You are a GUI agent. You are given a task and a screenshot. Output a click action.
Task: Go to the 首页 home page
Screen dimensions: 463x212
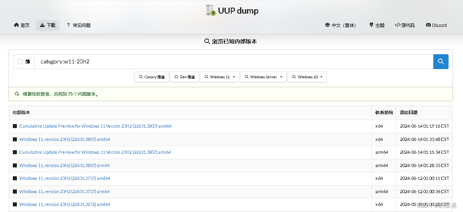22,25
